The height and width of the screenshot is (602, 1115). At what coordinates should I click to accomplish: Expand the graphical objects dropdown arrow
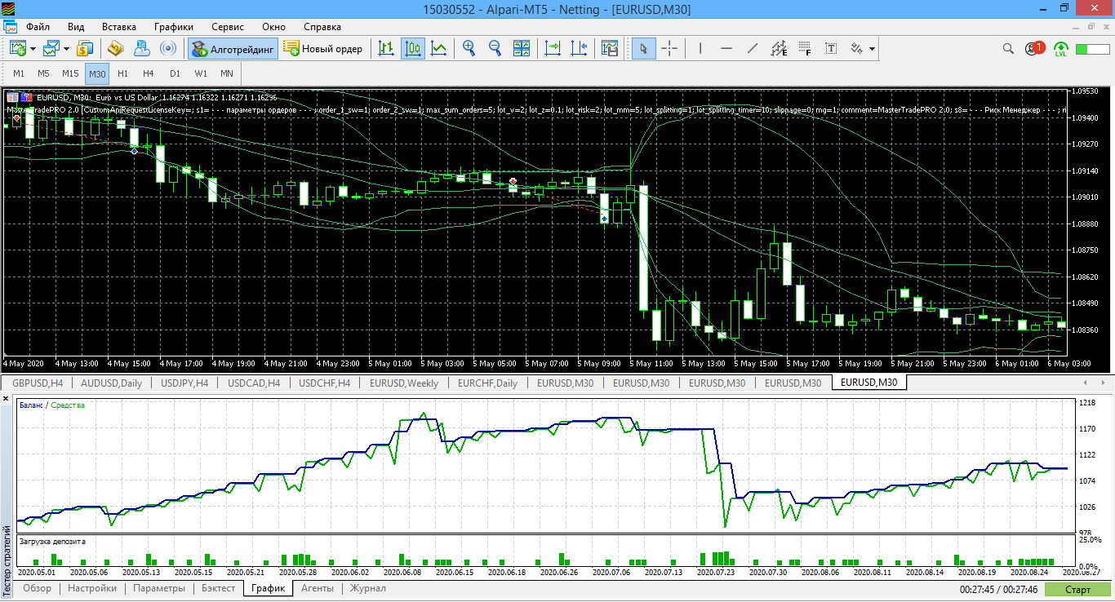point(873,49)
